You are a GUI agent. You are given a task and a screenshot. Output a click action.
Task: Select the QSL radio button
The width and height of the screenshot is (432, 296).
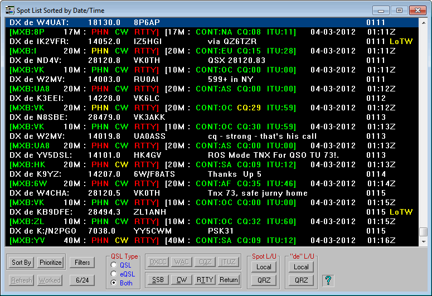coord(115,265)
